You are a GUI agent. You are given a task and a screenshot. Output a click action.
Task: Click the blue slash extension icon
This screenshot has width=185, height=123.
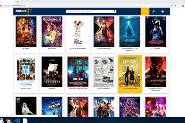click(179, 6)
